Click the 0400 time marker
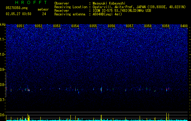The height and width of the screenshot is (121, 191). (184, 26)
